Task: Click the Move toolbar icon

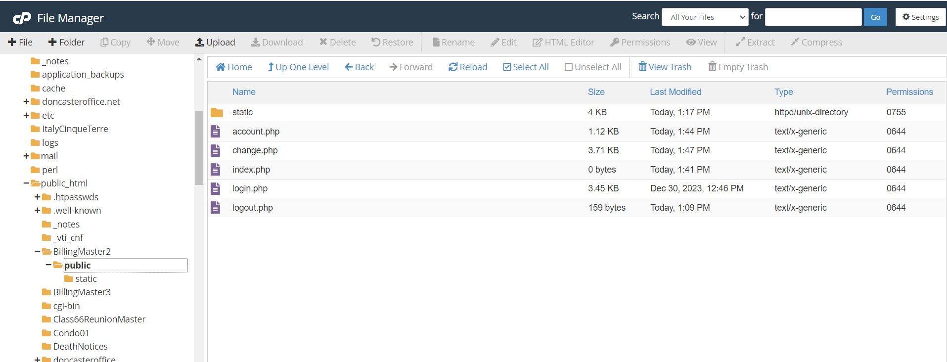Action: 151,42
